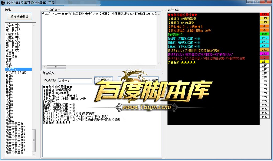Click the "鲜血印记" line in the preview

click(200, 55)
